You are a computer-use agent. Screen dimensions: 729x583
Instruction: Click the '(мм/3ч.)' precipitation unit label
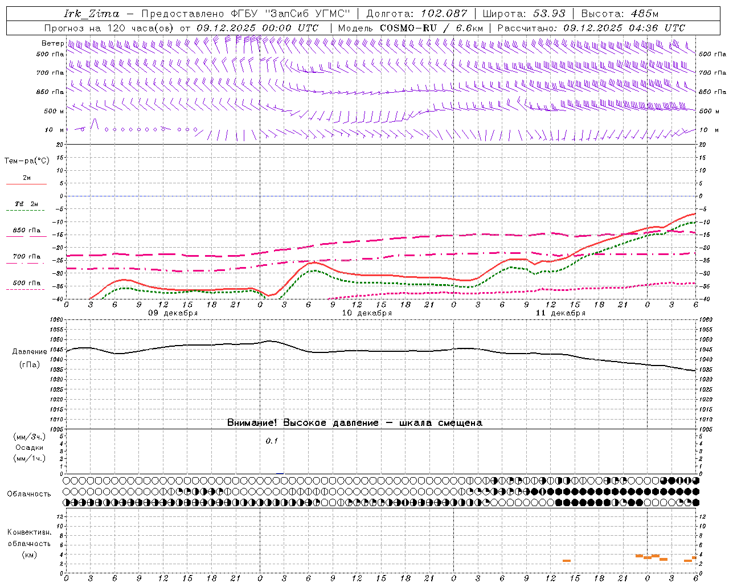click(29, 437)
